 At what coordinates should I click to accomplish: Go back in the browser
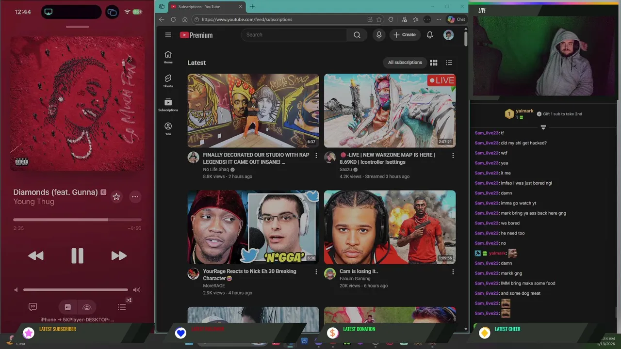162,19
